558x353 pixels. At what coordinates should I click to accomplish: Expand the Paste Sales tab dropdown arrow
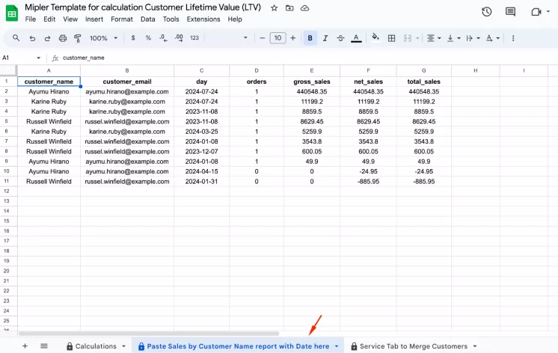(x=337, y=346)
